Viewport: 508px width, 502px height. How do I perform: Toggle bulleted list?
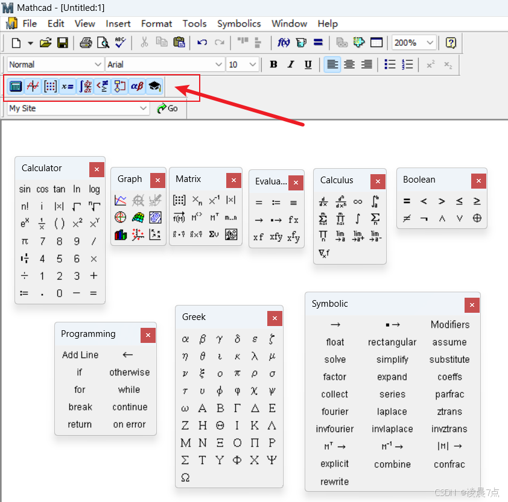tap(390, 64)
